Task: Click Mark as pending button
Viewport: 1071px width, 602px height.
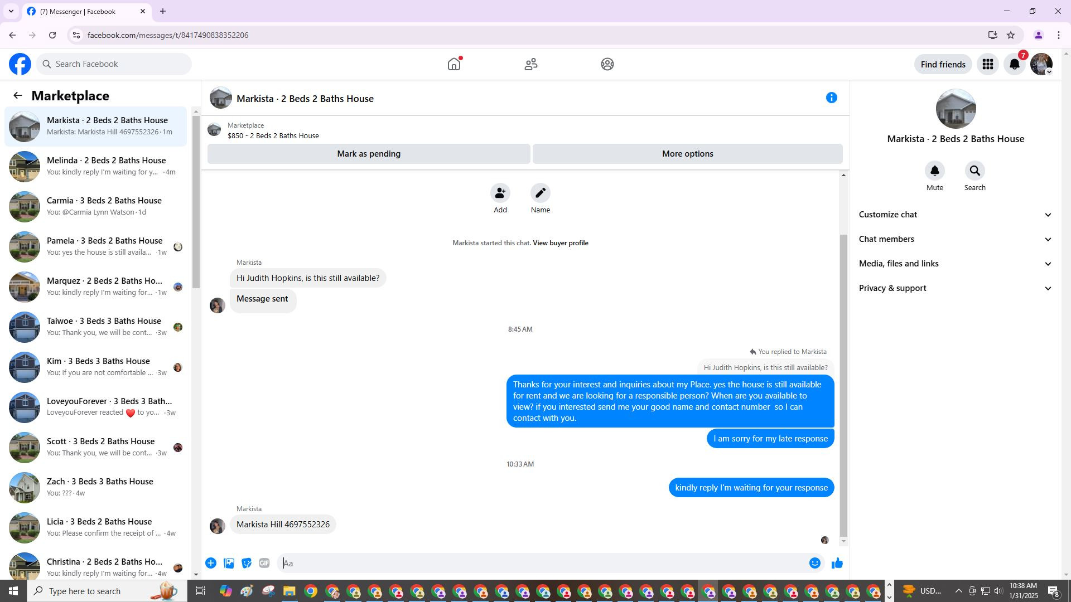Action: click(x=369, y=154)
